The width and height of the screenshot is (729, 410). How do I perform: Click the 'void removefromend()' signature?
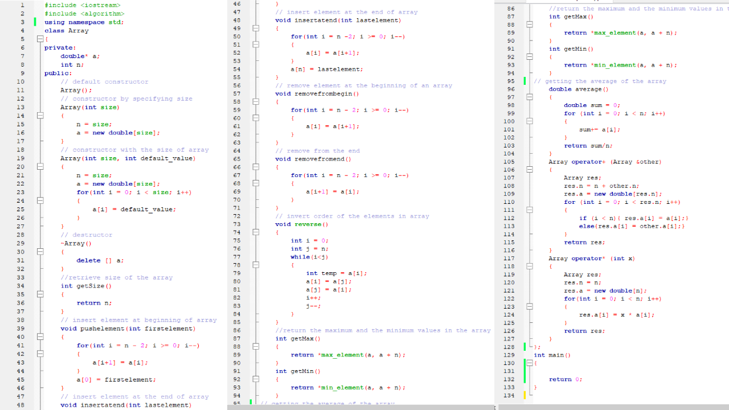coord(313,159)
